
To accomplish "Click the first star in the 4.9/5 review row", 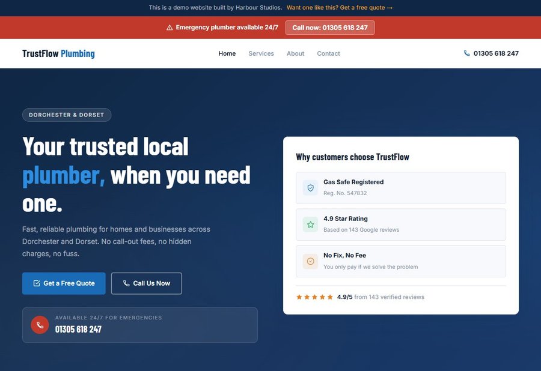I will pyautogui.click(x=299, y=296).
